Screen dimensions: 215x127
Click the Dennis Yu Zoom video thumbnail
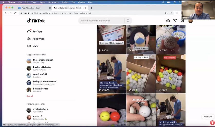(198, 10)
